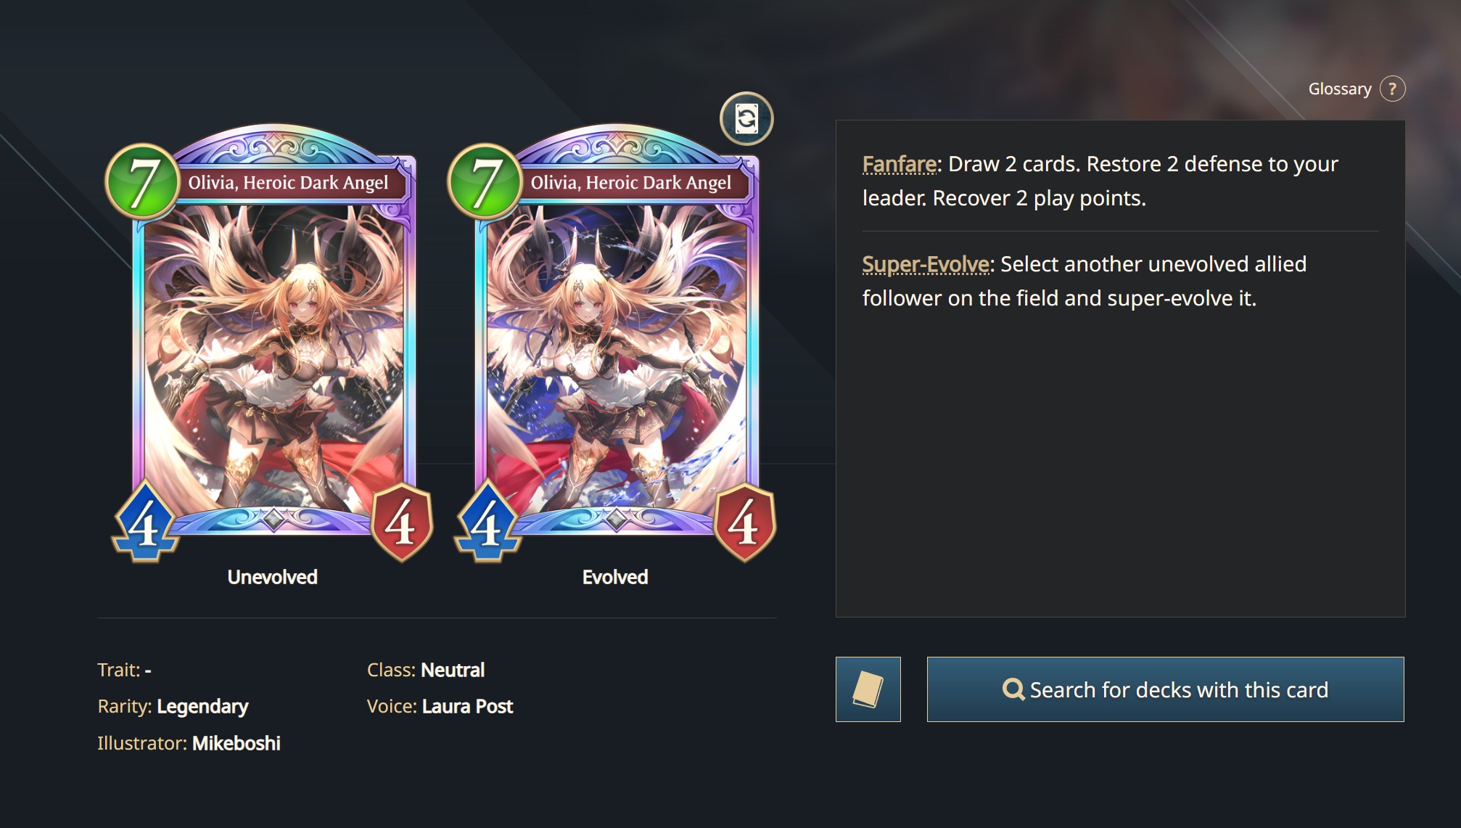Select the Evolved card artwork

coord(616,356)
